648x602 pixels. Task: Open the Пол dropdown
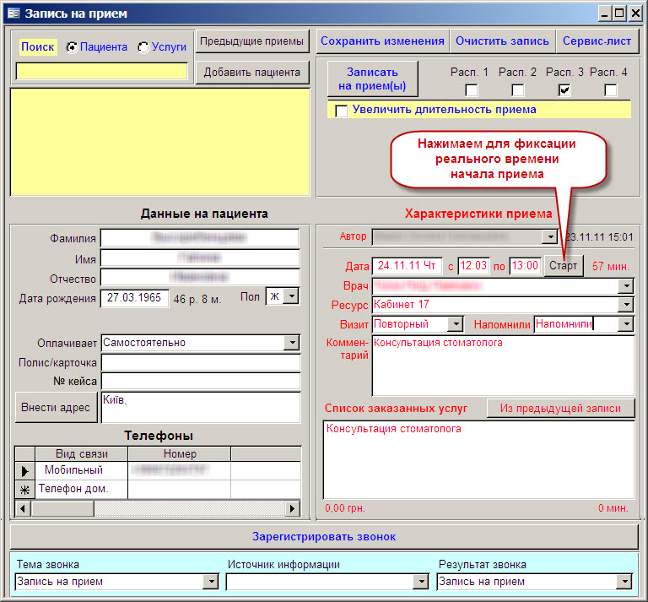click(x=292, y=296)
